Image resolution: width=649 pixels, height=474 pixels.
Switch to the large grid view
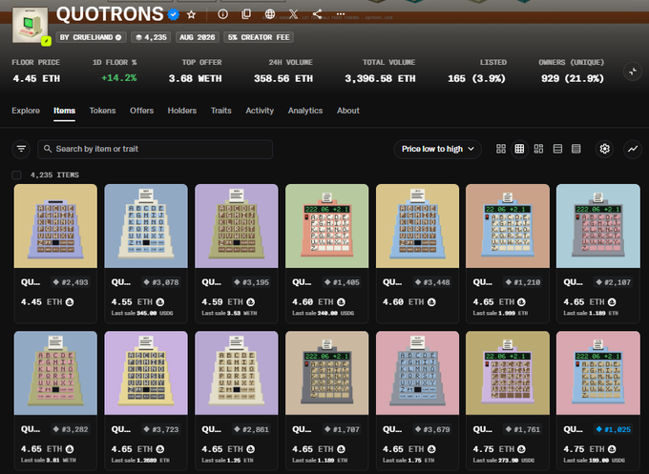tap(501, 149)
